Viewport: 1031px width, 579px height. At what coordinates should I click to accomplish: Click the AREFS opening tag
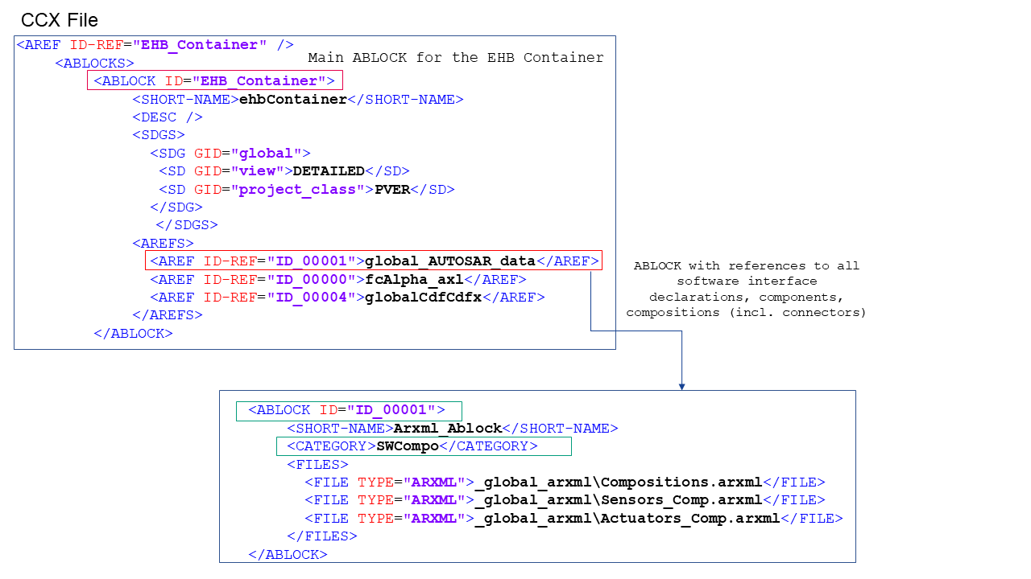point(161,242)
